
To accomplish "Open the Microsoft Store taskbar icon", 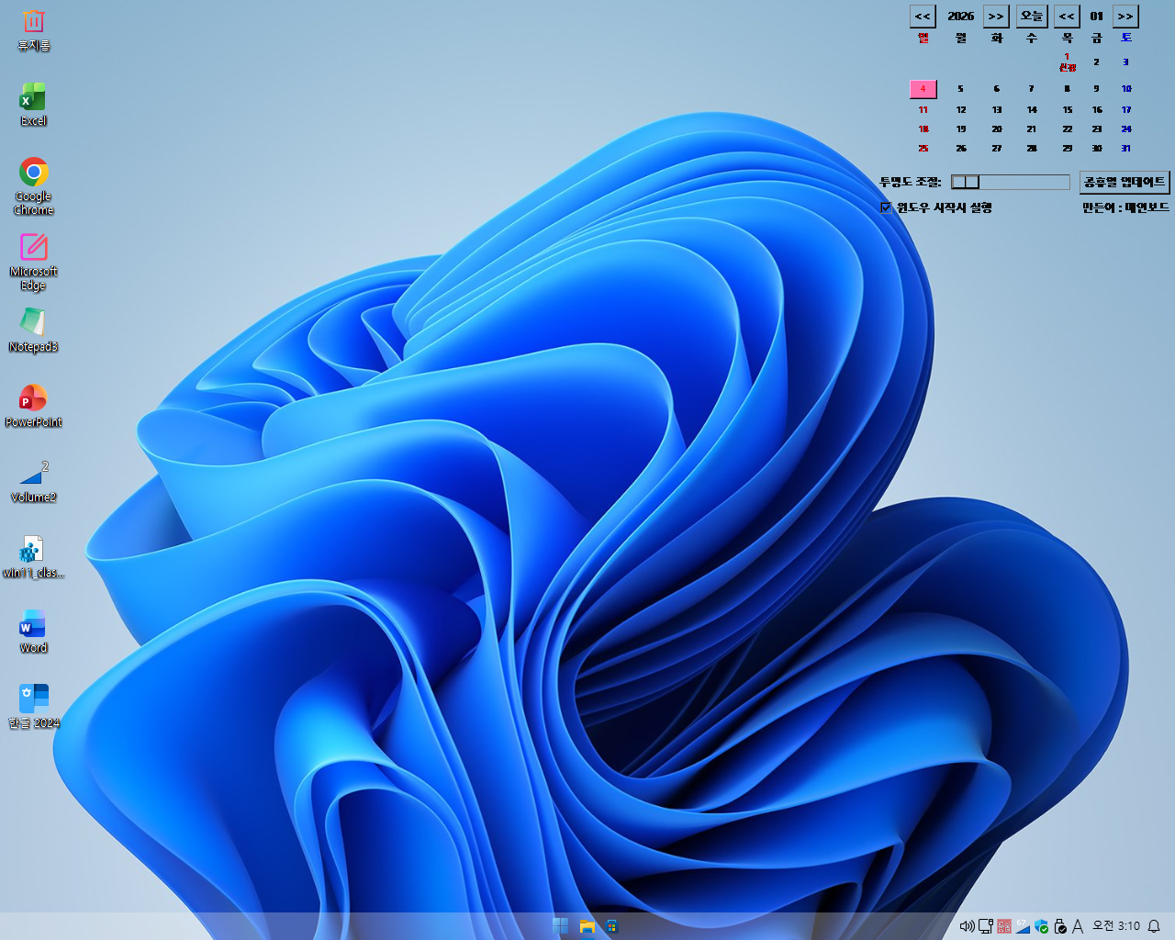I will pyautogui.click(x=612, y=926).
